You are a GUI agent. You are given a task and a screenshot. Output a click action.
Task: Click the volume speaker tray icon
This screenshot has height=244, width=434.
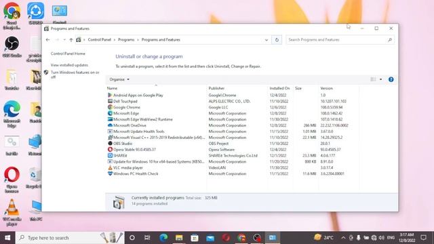click(381, 238)
